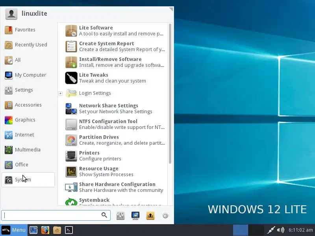Image resolution: width=315 pixels, height=236 pixels.
Task: Expand the Login Settings plus box
Action: click(x=61, y=93)
